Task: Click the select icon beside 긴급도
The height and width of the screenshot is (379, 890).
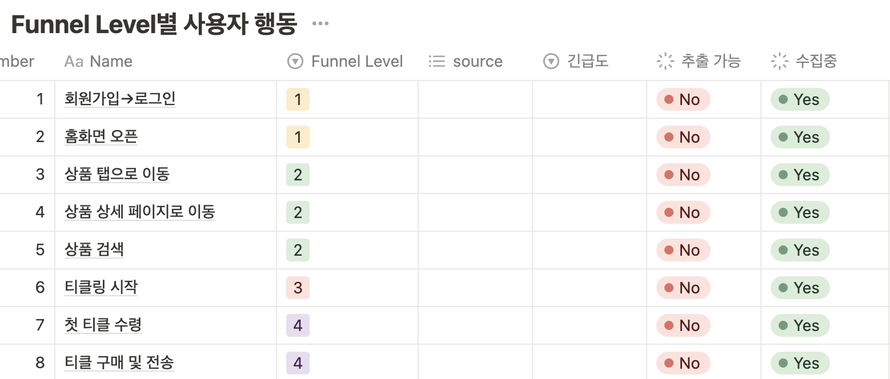Action: click(x=551, y=62)
